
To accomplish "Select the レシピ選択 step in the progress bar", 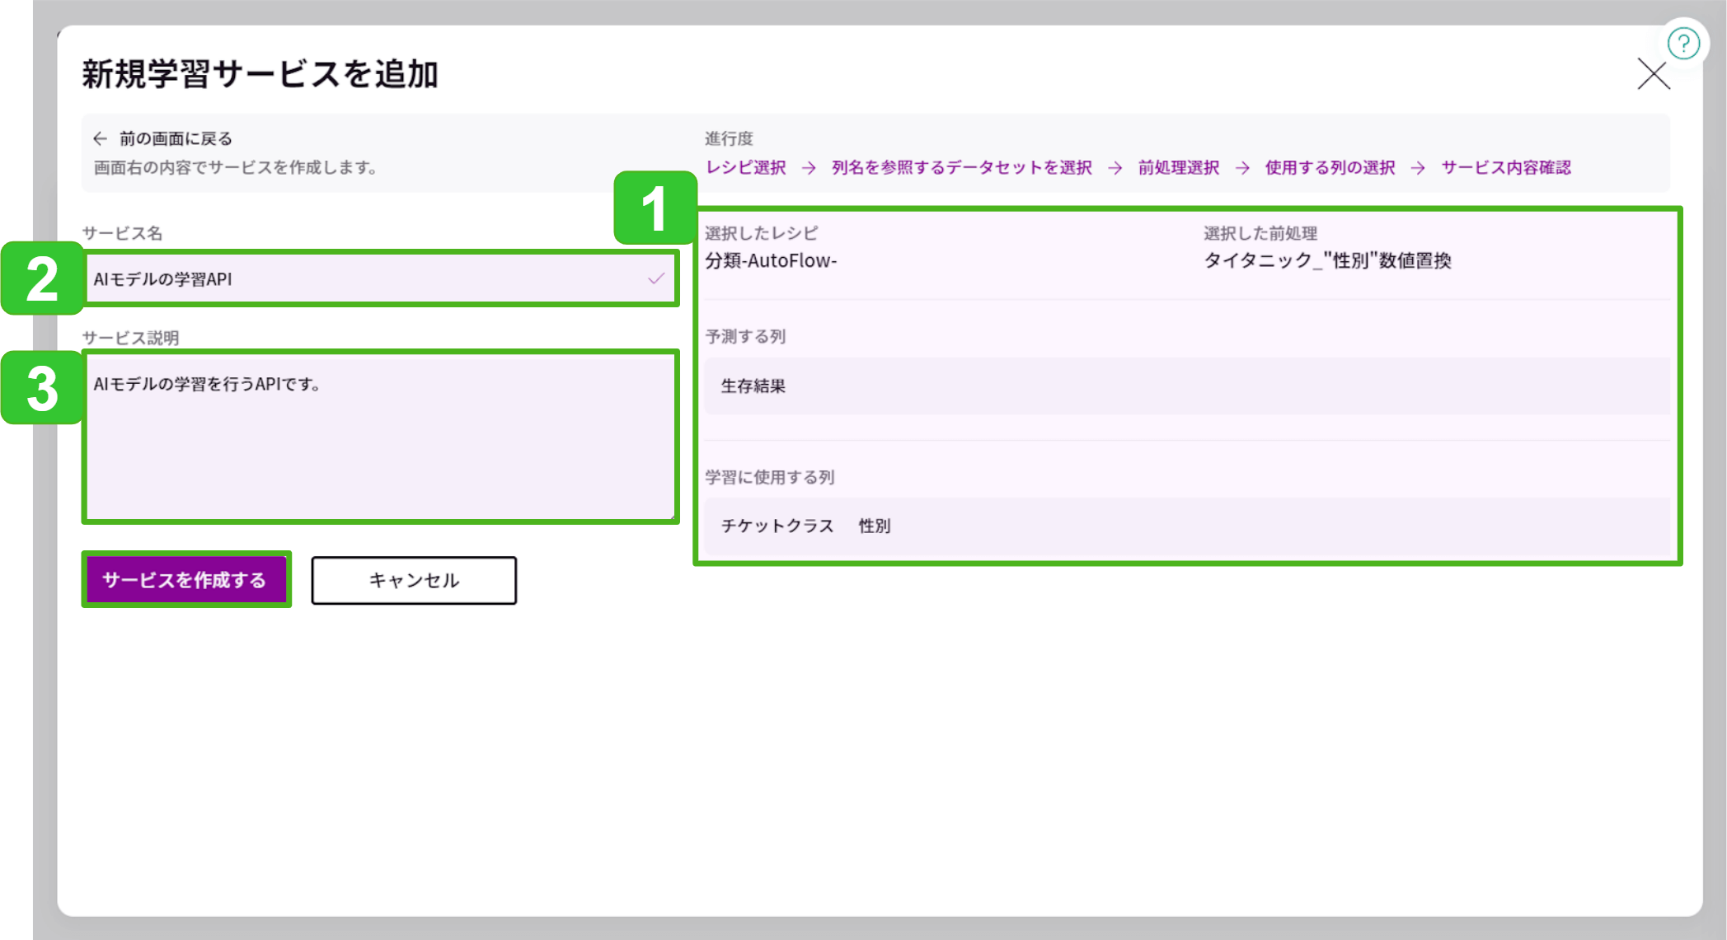I will [x=745, y=166].
